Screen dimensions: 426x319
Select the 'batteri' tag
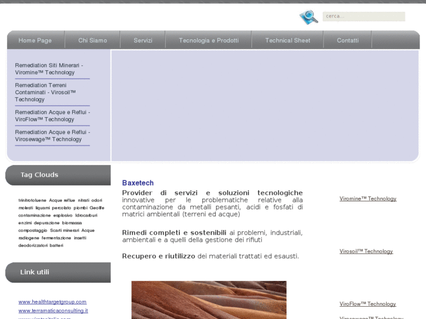[56, 246]
